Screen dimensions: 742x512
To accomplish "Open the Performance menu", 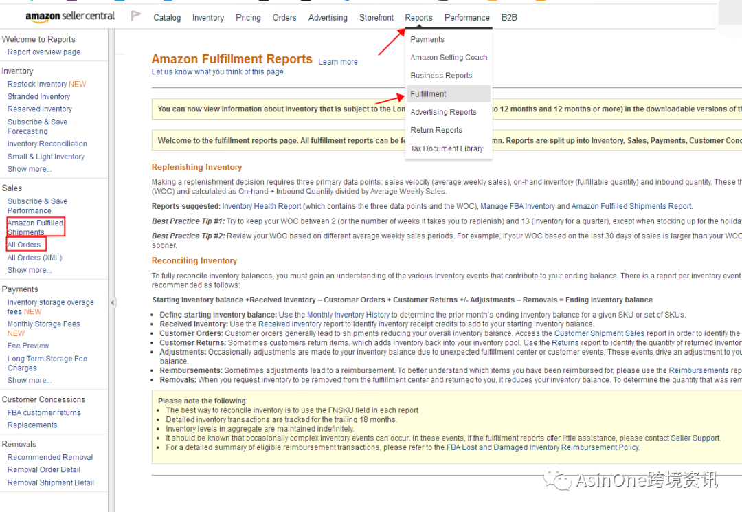I will [467, 17].
